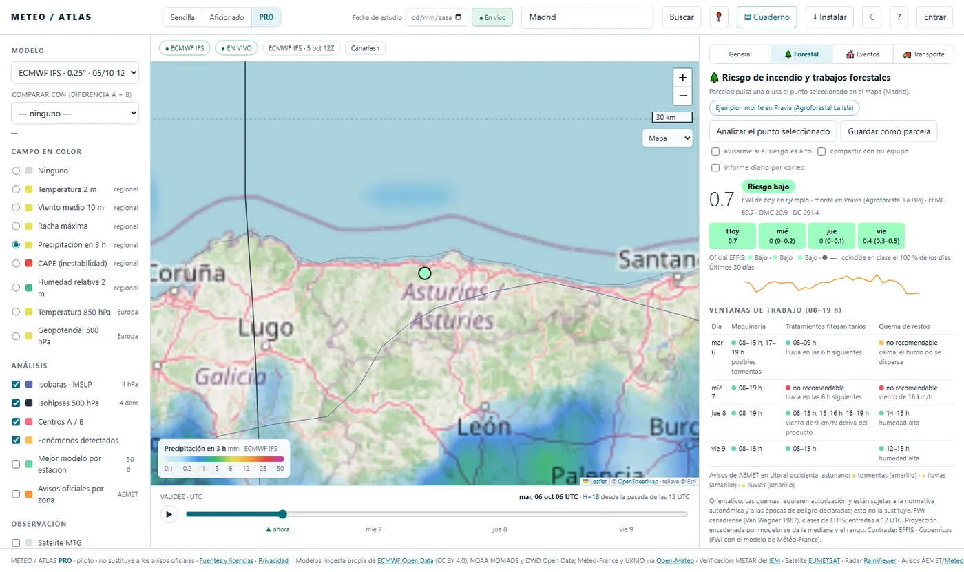
Task: Click Guardar como parcela
Action: [x=889, y=131]
